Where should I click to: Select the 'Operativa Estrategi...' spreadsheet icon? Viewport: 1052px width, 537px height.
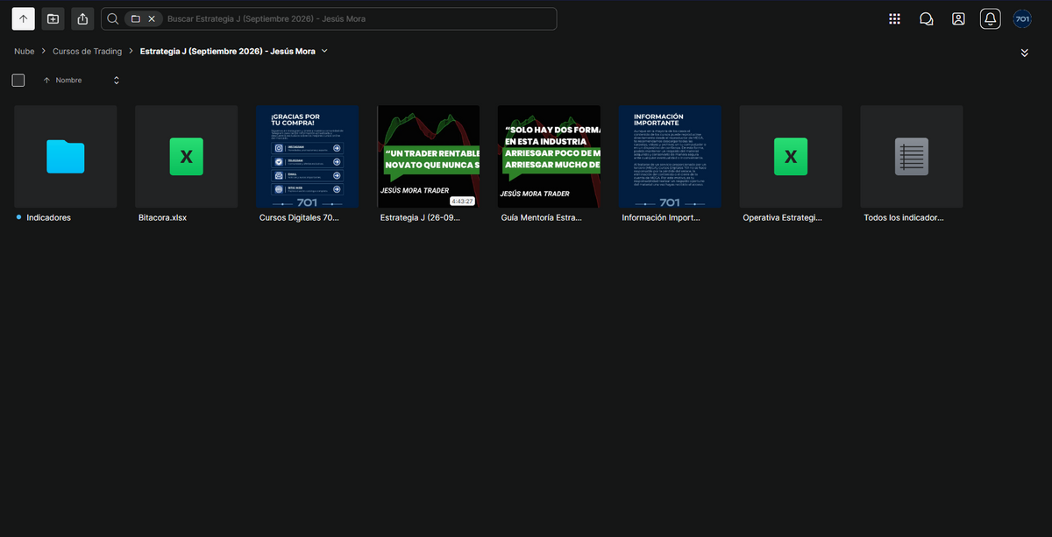tap(791, 157)
